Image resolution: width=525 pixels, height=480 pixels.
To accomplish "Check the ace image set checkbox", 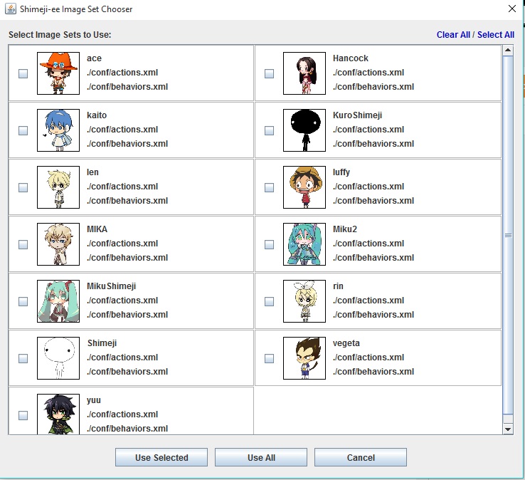I will 23,73.
